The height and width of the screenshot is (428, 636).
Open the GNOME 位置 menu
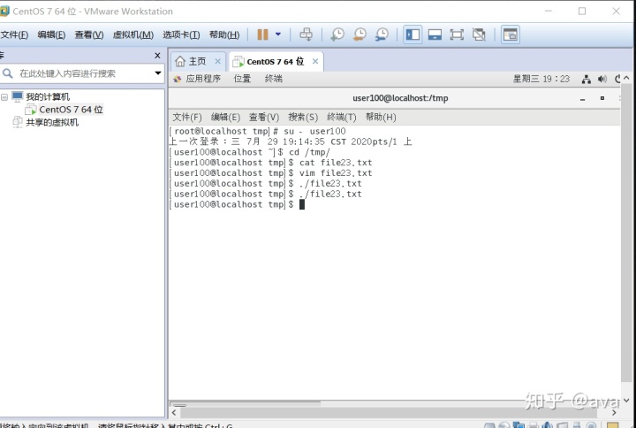coord(242,79)
